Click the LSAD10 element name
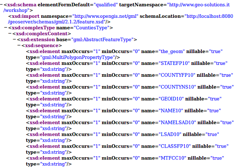 coord(170,134)
